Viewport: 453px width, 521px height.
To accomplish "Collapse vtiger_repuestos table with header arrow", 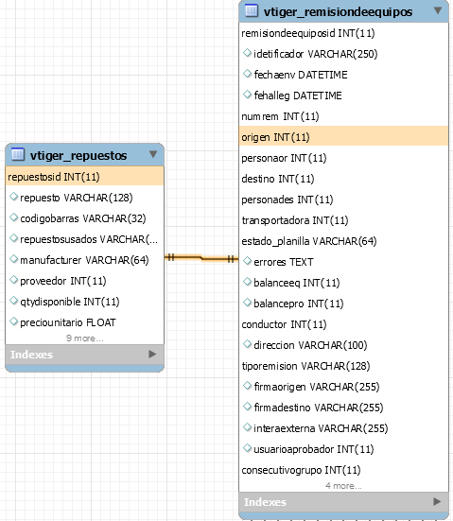I will (153, 154).
